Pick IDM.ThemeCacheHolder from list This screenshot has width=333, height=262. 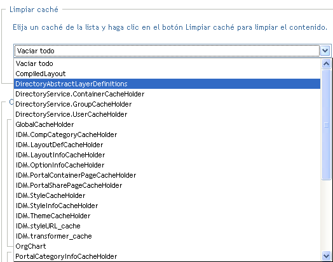click(x=167, y=216)
